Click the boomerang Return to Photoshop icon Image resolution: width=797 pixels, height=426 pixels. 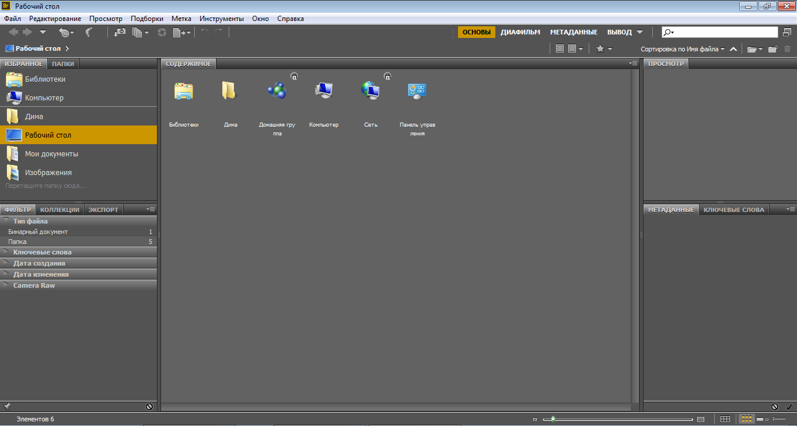(x=89, y=33)
